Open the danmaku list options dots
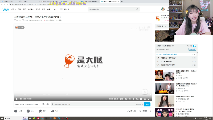Viewport: 213px width, 120px height. 165,26
